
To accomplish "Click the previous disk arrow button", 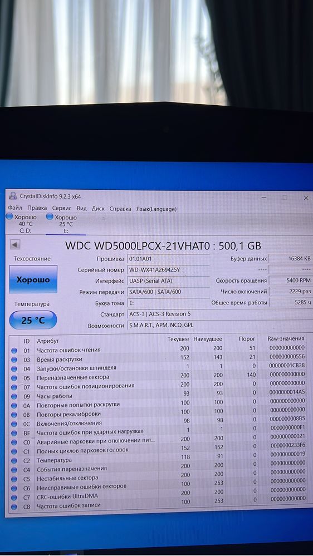I will pyautogui.click(x=14, y=244).
